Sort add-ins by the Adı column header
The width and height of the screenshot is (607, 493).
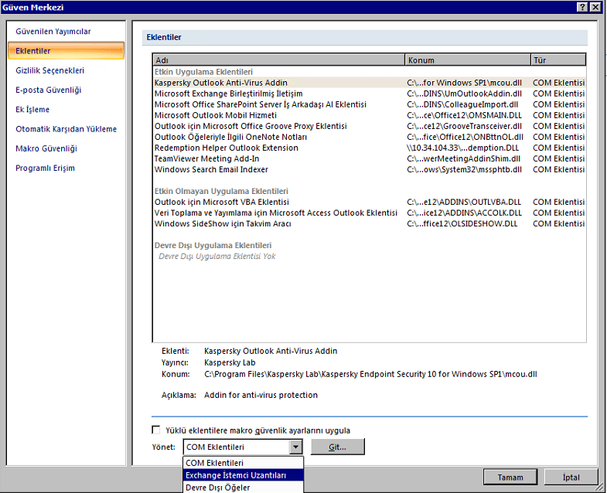tap(278, 60)
